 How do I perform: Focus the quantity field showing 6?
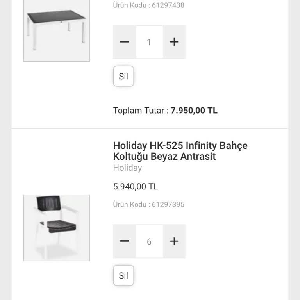[149, 241]
